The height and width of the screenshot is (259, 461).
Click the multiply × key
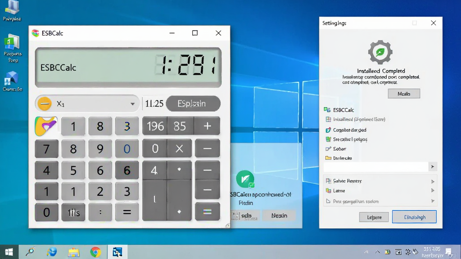(x=179, y=148)
